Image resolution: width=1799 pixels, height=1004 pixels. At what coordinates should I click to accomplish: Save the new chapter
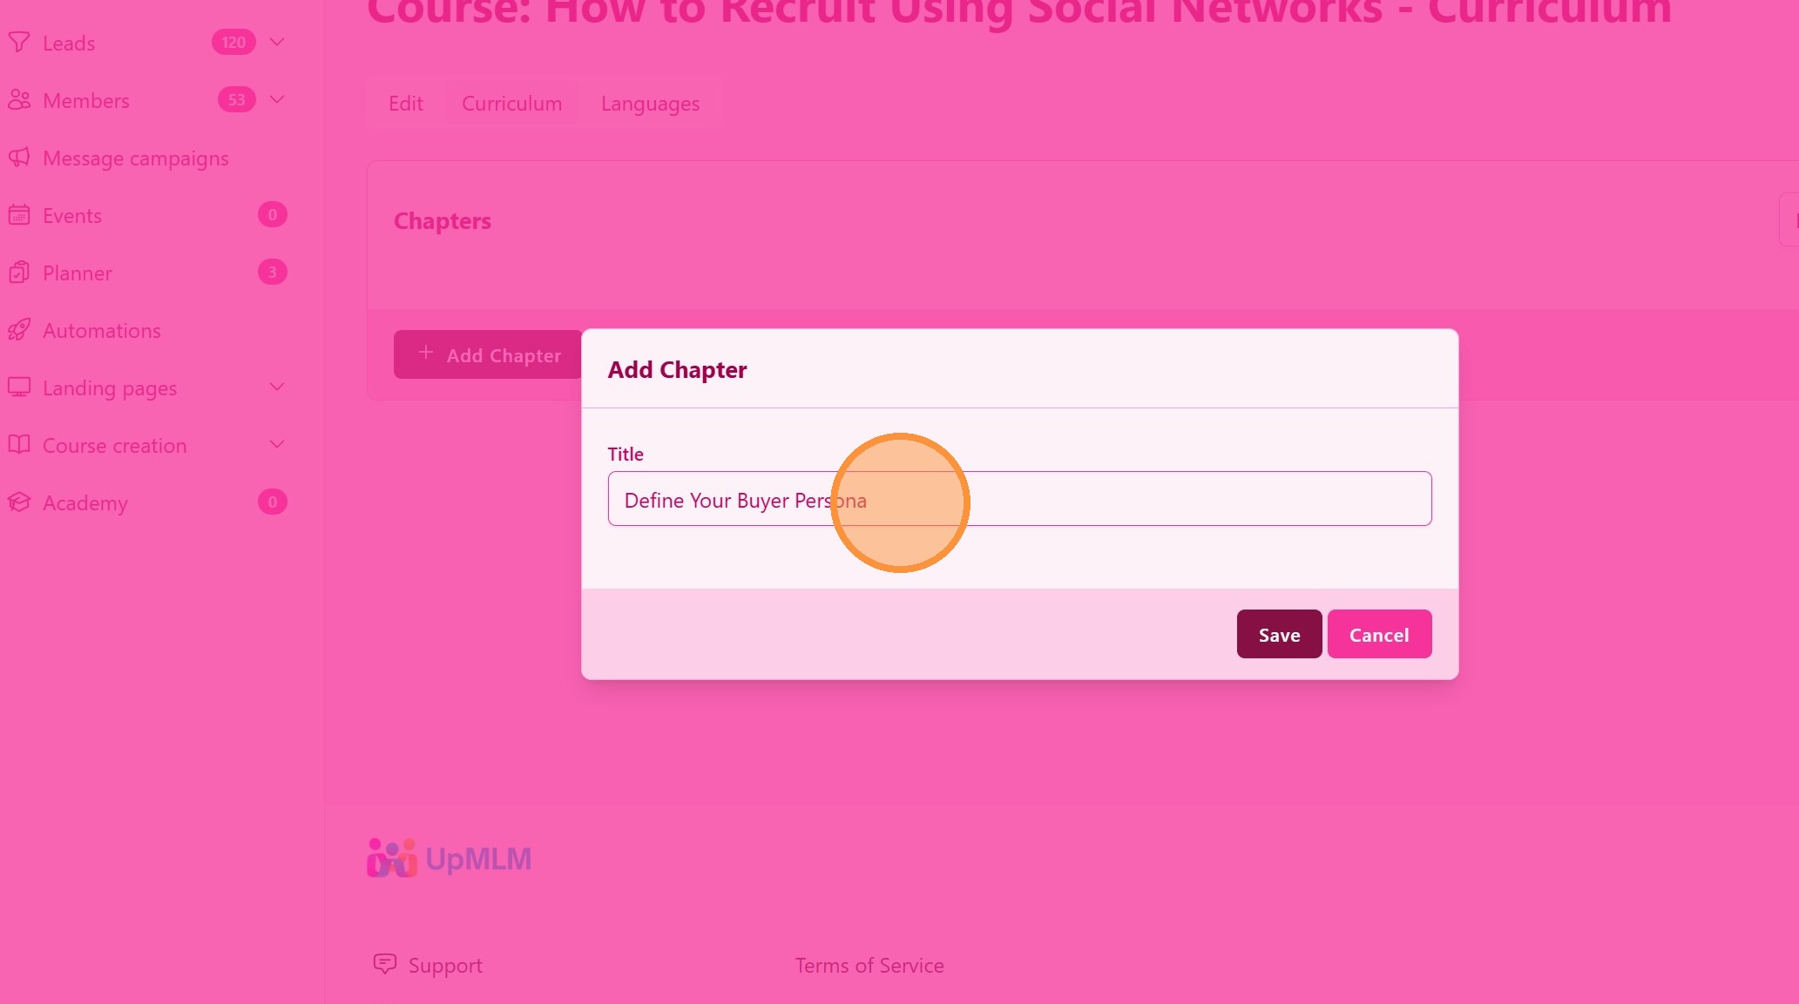click(1279, 635)
